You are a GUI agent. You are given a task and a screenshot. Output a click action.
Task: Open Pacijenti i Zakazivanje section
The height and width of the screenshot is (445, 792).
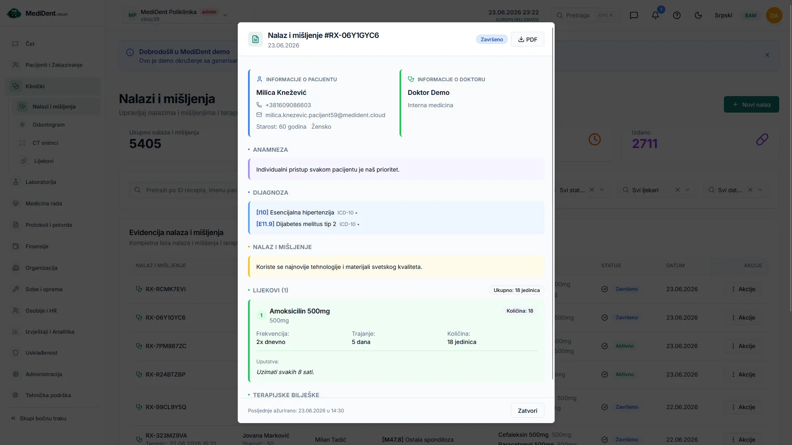pyautogui.click(x=53, y=65)
